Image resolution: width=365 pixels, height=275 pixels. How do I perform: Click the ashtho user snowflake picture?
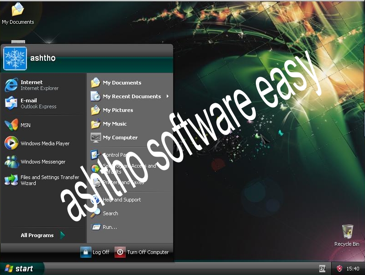click(x=15, y=58)
